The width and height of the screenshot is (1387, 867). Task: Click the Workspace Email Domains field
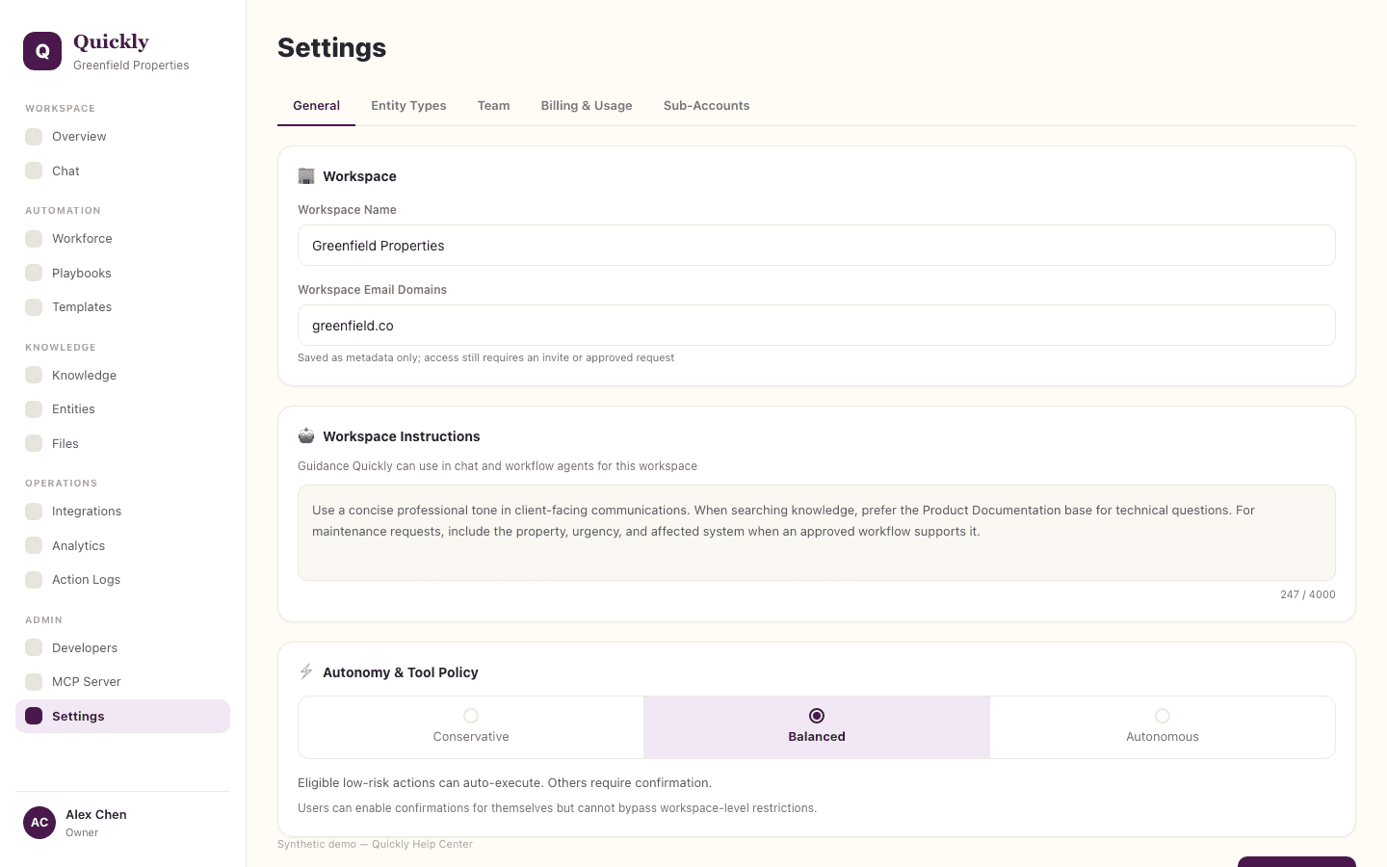(817, 326)
